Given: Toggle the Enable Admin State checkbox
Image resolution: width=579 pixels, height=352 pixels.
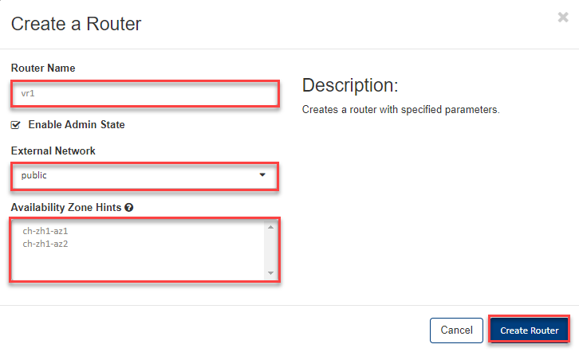Looking at the screenshot, I should [x=16, y=125].
